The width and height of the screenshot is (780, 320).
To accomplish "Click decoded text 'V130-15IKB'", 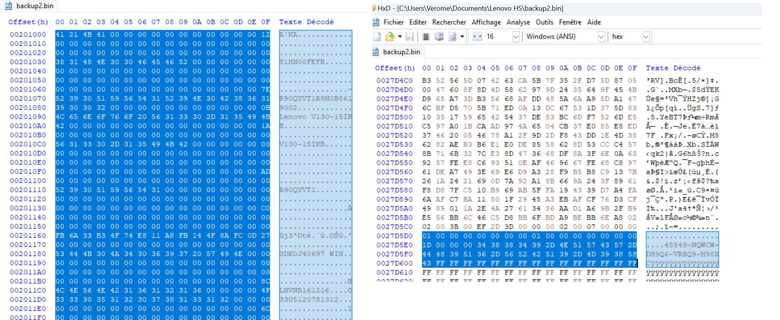I will tap(302, 144).
